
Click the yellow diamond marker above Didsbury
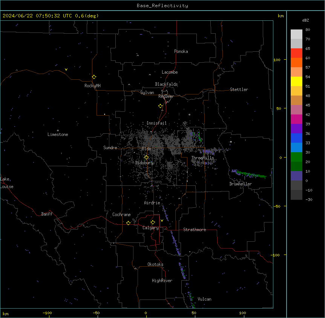146,157
